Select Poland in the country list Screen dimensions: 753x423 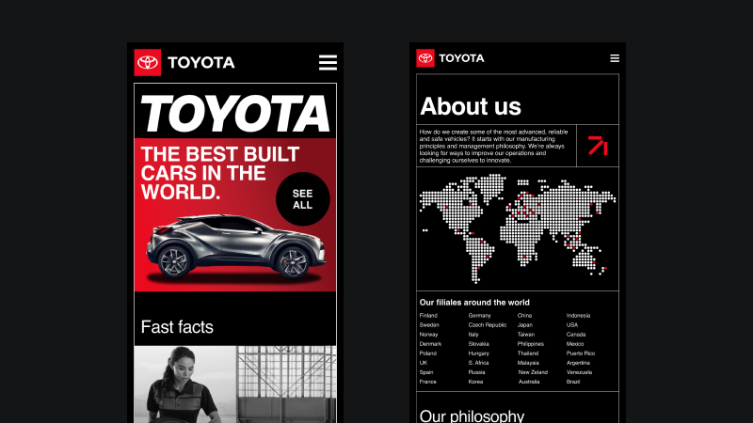click(x=428, y=353)
